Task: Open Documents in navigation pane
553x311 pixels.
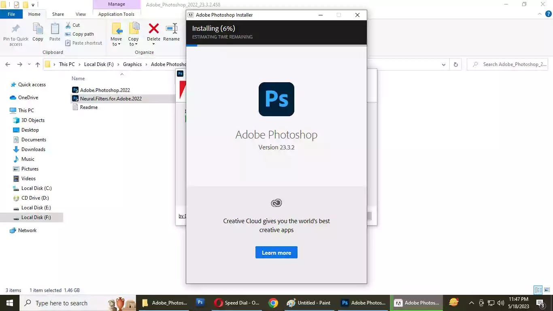Action: click(x=34, y=140)
